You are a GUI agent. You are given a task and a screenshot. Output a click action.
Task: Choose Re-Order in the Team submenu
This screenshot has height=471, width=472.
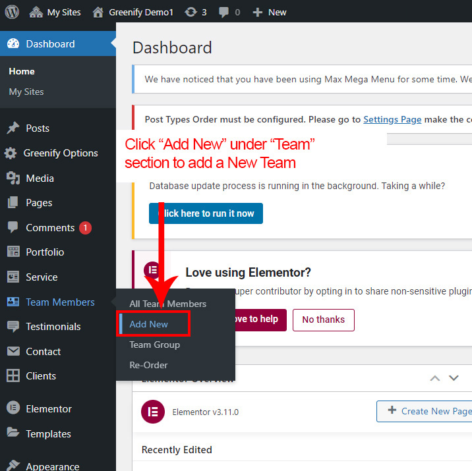point(148,365)
